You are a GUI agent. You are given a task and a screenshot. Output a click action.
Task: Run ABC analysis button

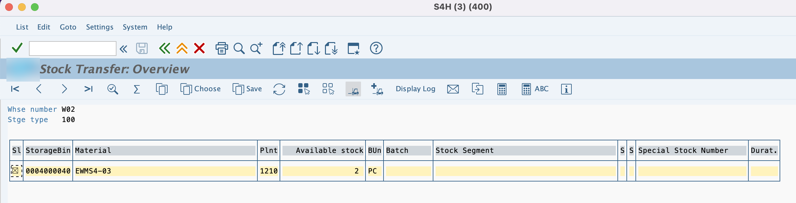[x=535, y=89]
